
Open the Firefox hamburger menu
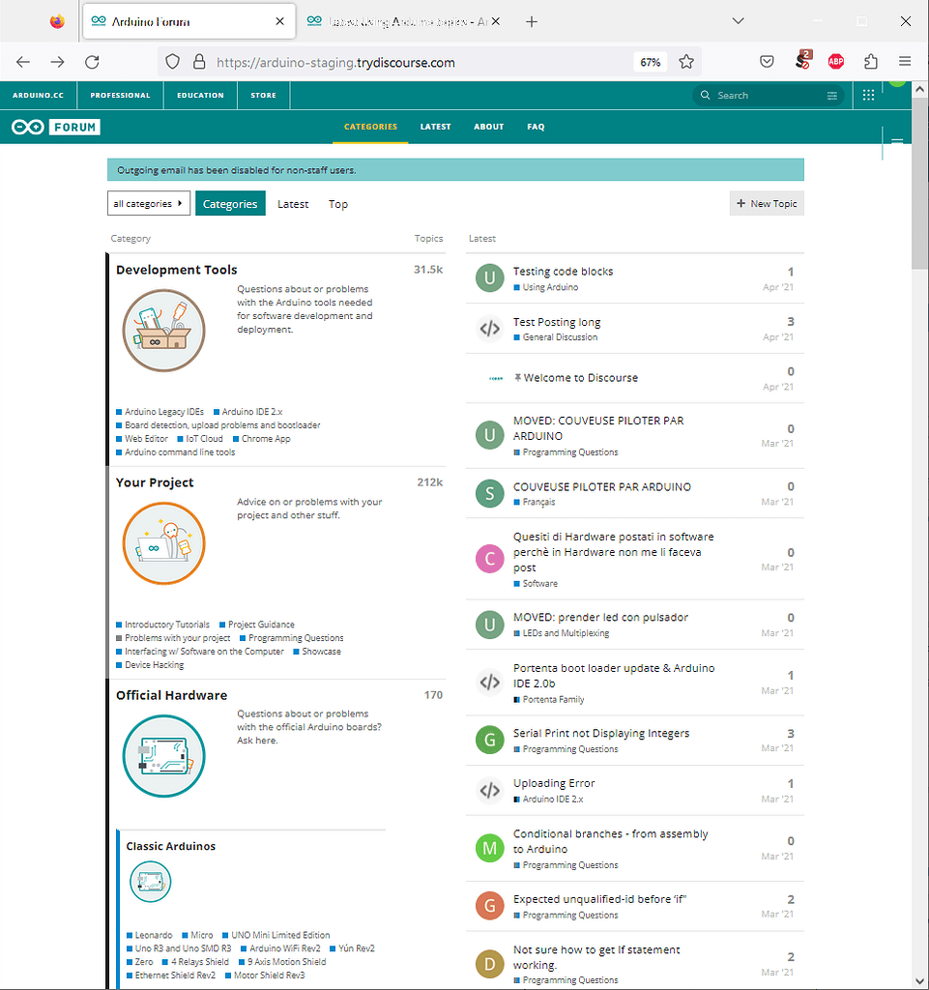point(905,61)
